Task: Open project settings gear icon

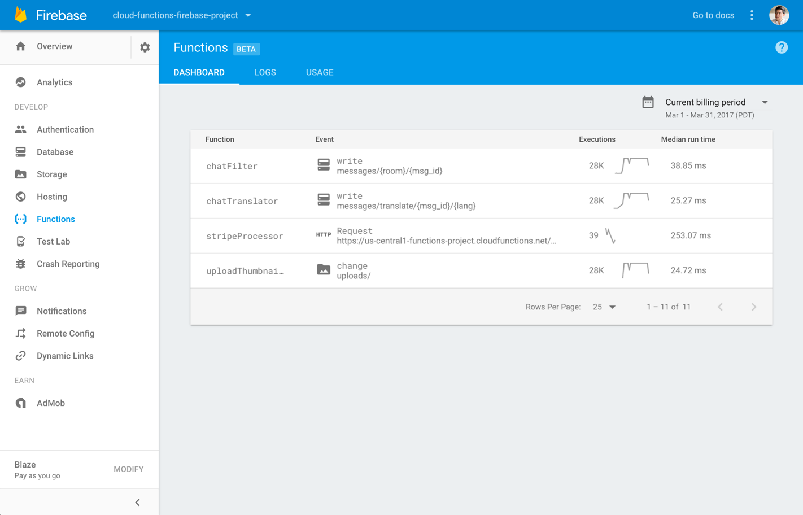Action: [145, 47]
